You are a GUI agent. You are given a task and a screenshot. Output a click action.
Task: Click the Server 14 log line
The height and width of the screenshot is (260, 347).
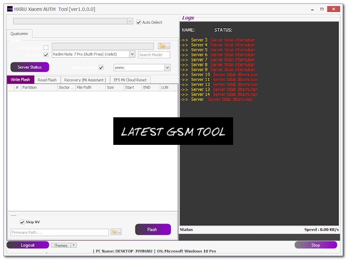[x=219, y=95]
